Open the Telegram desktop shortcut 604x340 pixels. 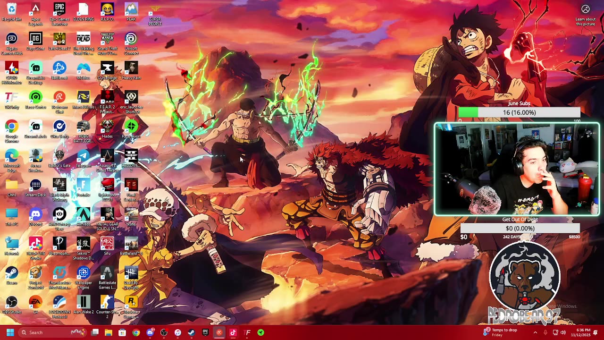click(84, 159)
